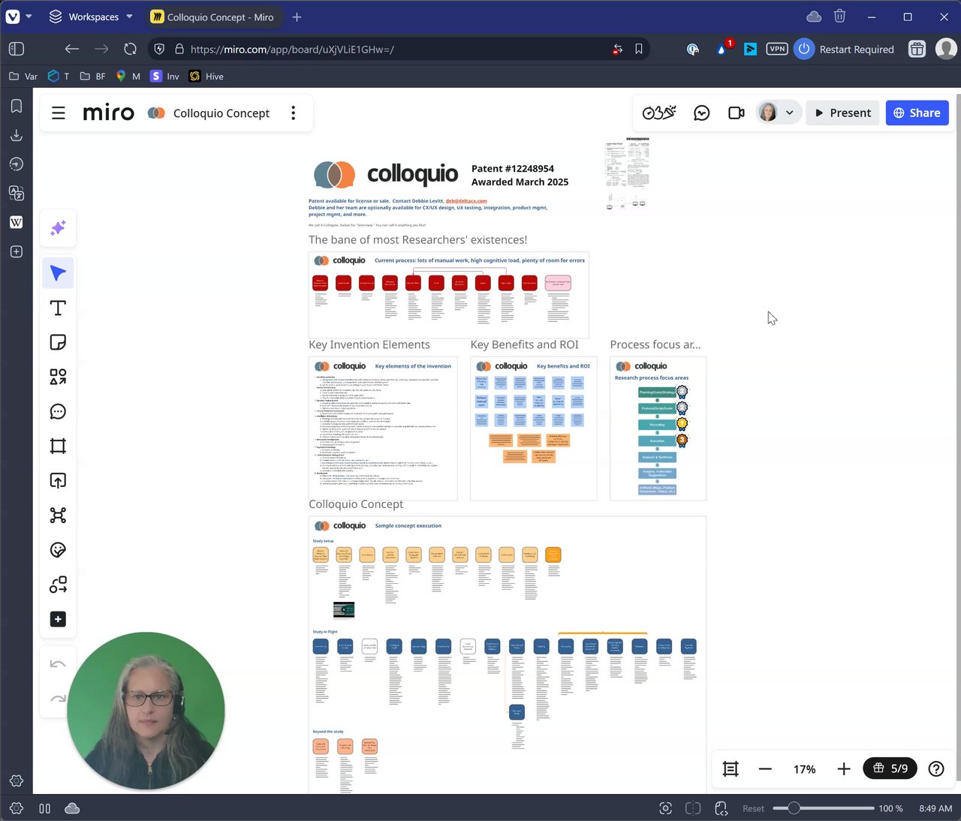Open the timer and activities tools
Screen dimensions: 961x821
pos(659,113)
